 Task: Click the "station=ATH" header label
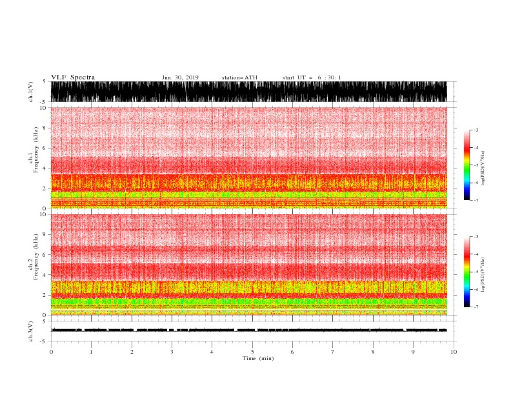click(x=239, y=77)
